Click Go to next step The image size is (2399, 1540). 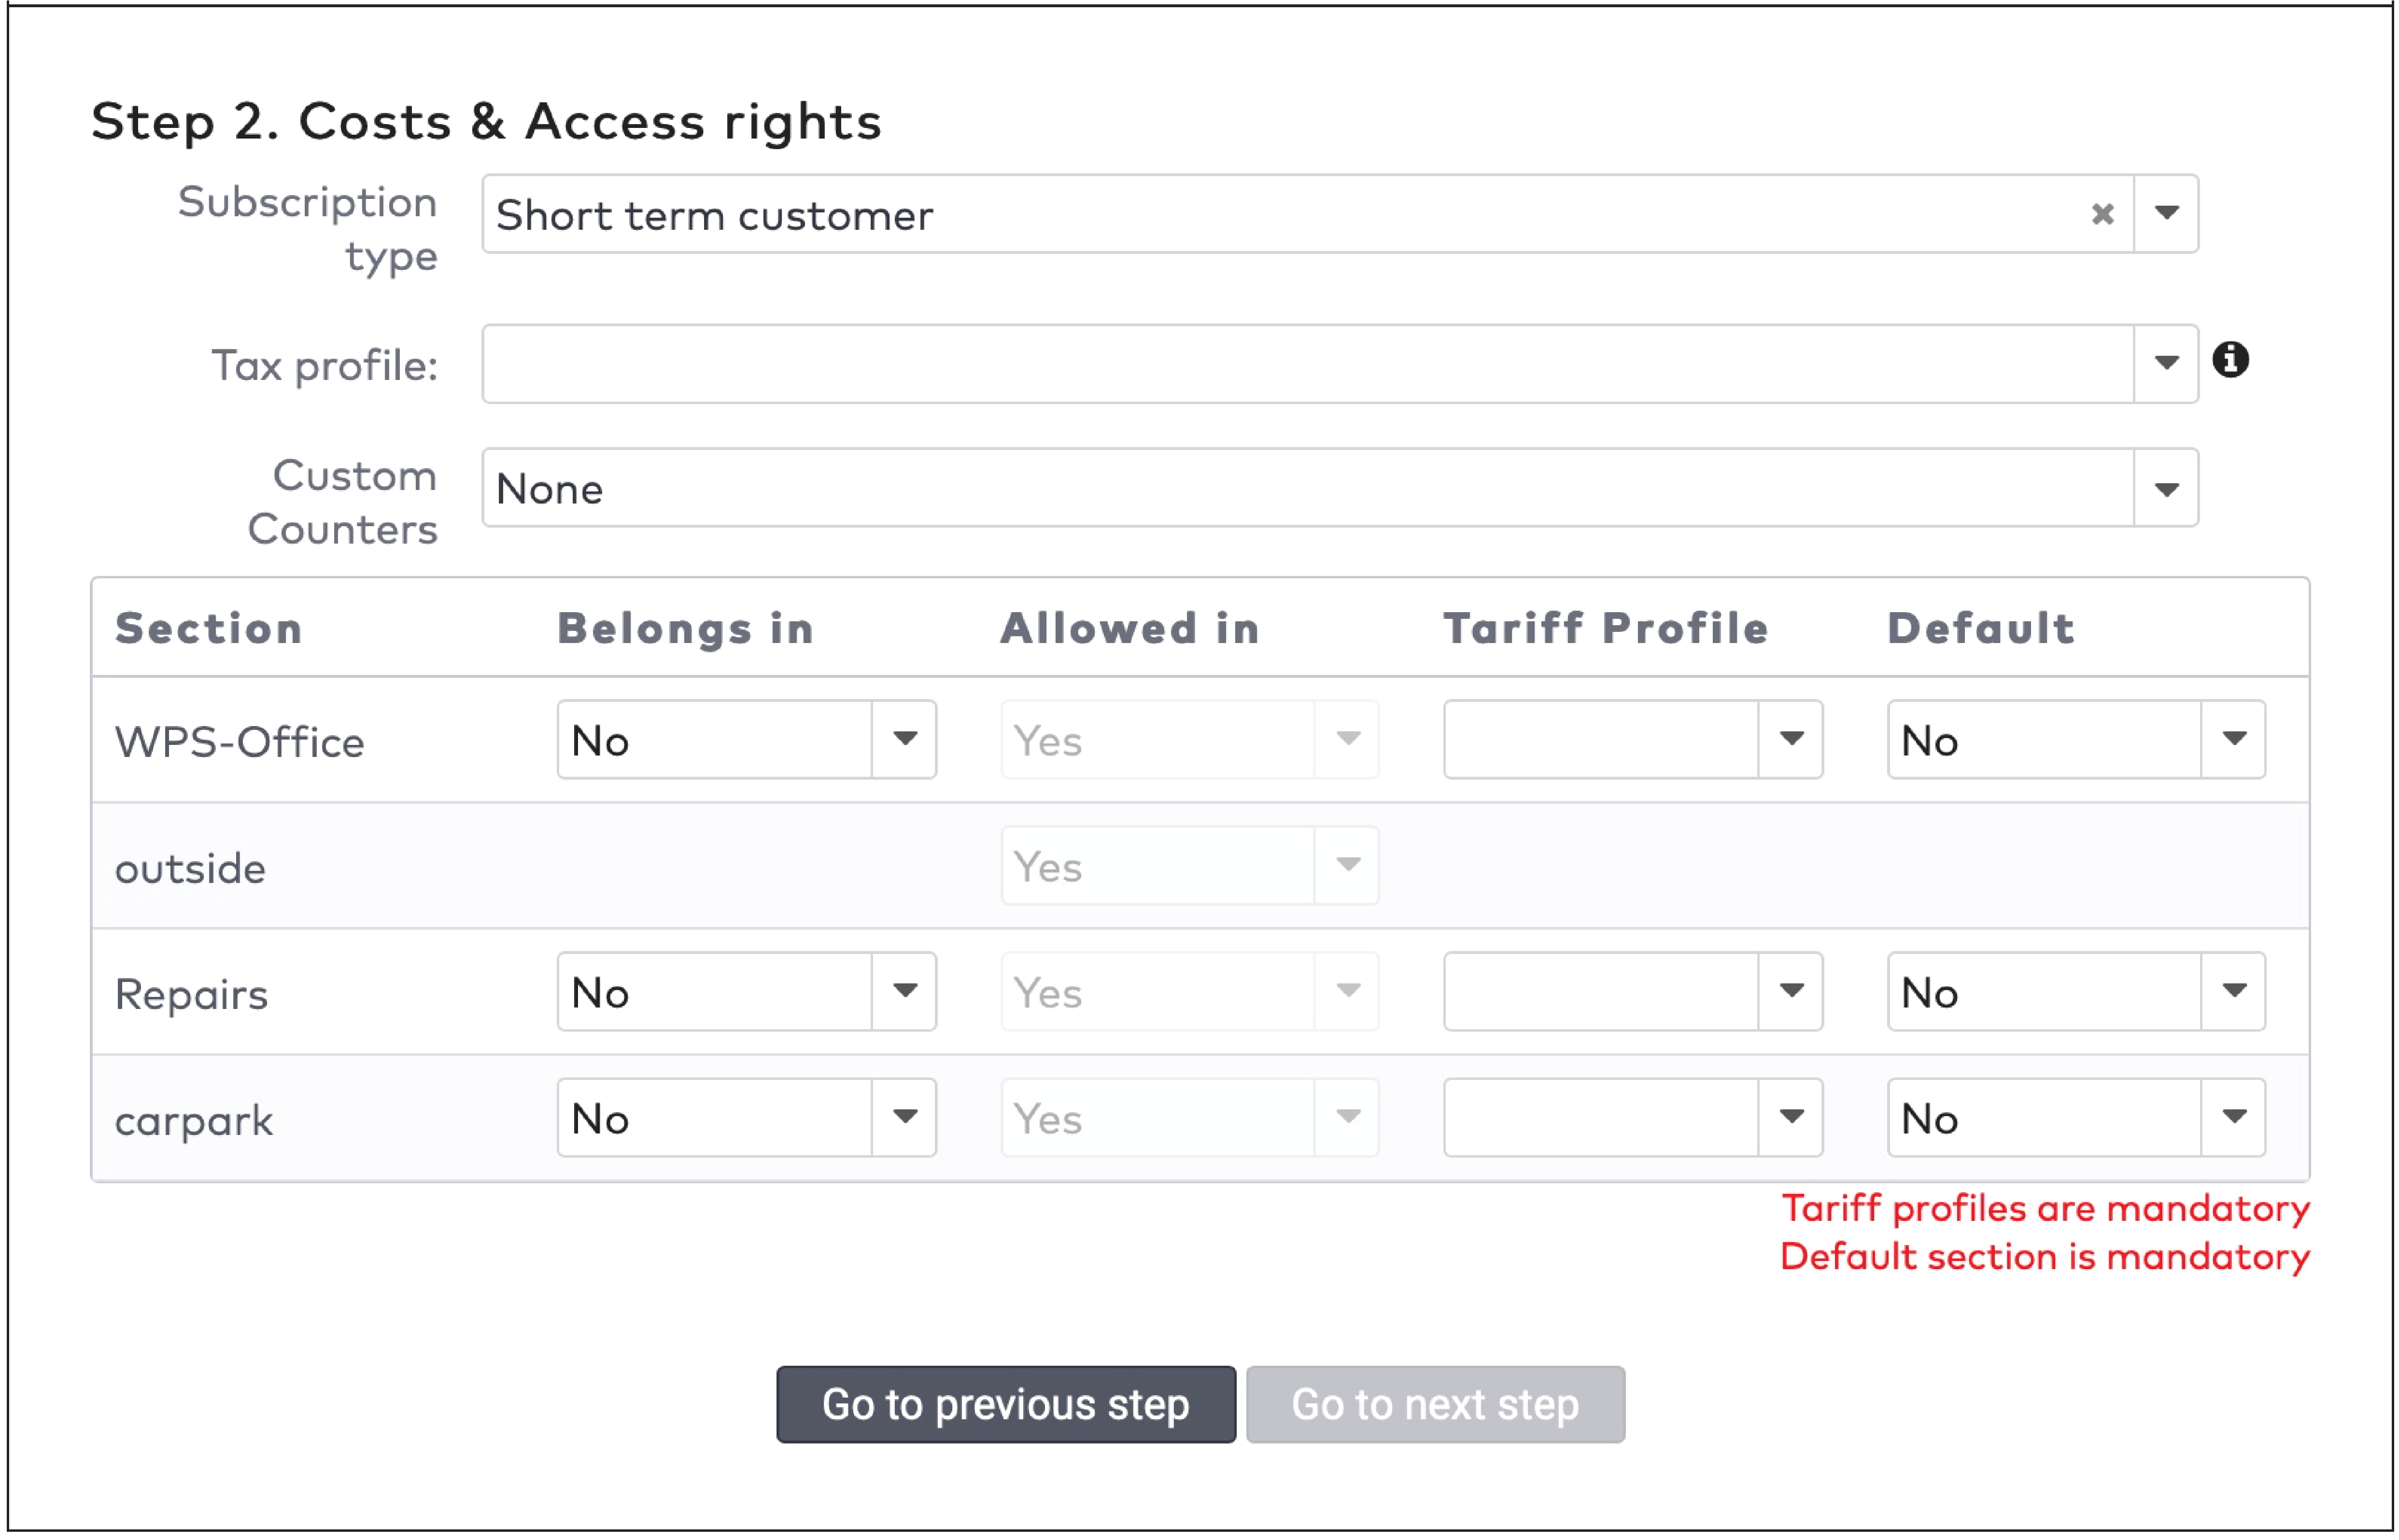1435,1404
